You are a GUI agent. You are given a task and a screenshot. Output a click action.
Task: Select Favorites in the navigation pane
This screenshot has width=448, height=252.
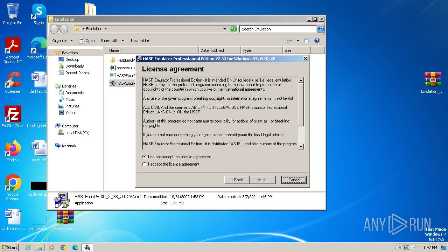[70, 53]
